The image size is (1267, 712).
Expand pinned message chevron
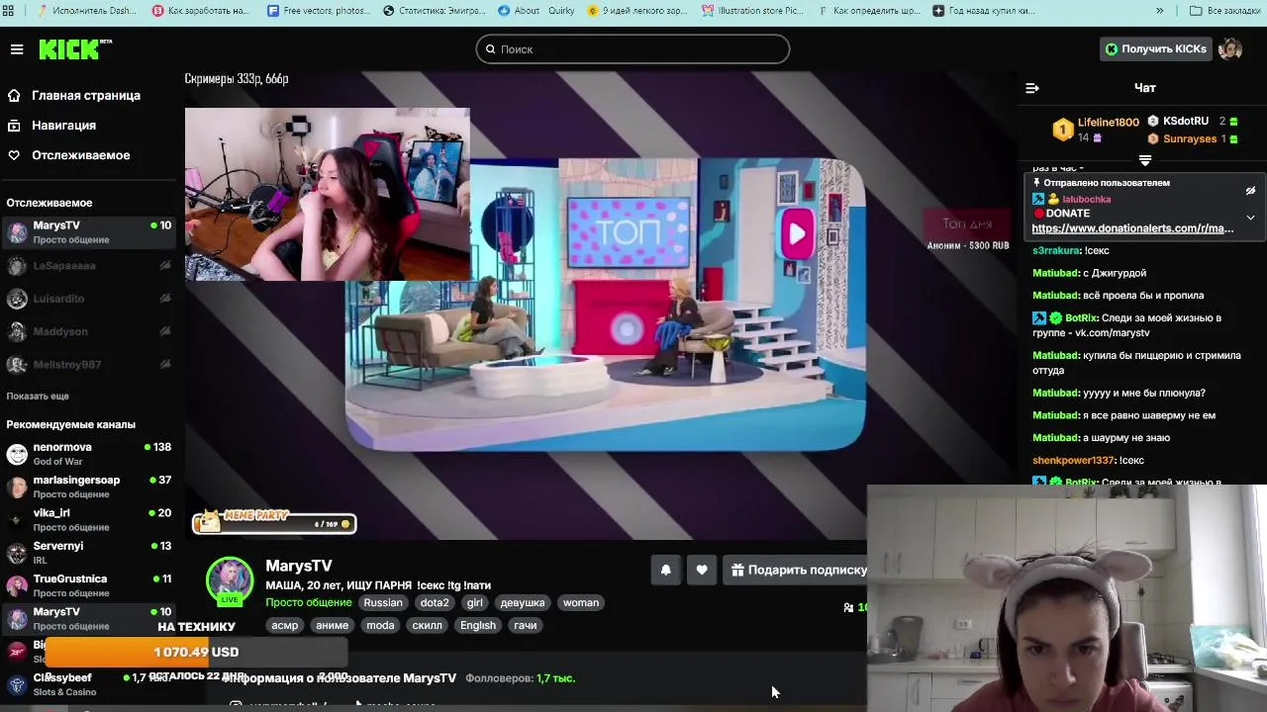[x=1250, y=218]
